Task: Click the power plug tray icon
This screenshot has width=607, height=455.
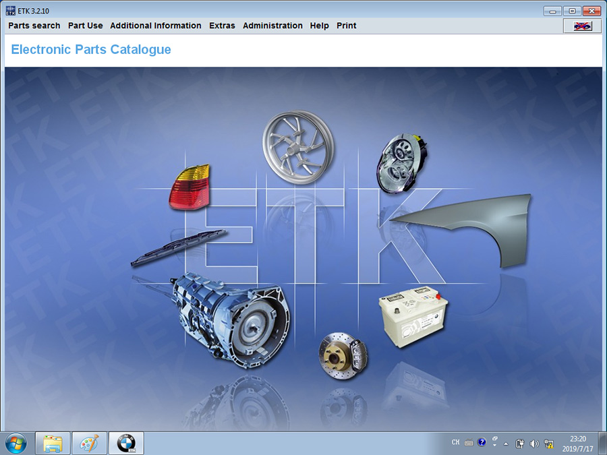Action: 520,444
